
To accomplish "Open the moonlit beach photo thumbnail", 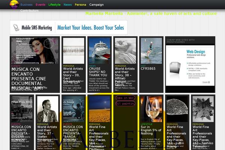I will click(99, 109).
